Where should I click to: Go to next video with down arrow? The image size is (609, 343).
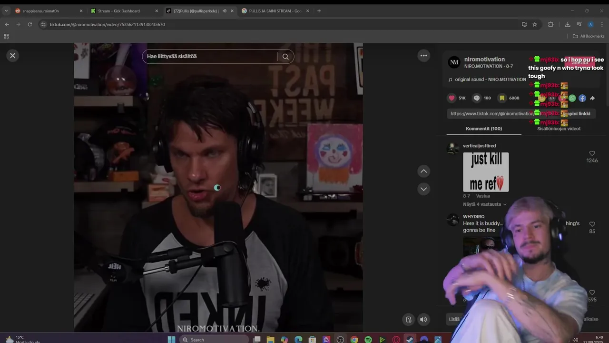click(x=423, y=189)
